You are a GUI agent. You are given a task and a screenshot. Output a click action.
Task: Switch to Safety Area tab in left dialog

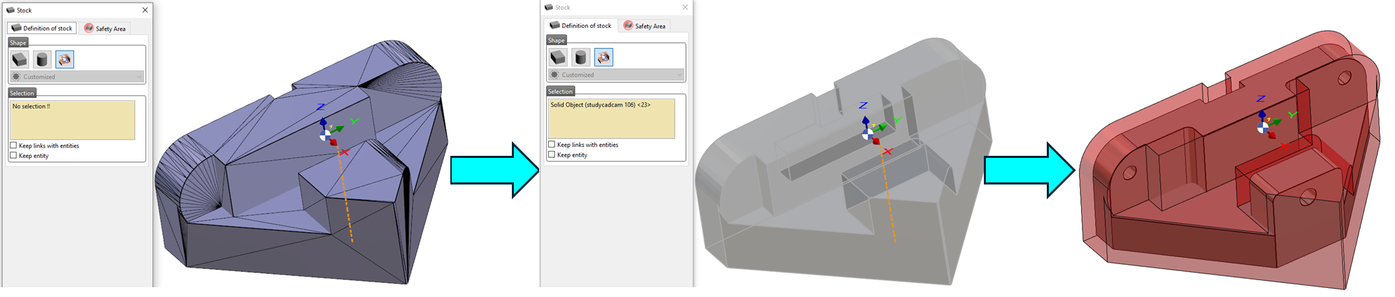pyautogui.click(x=104, y=29)
